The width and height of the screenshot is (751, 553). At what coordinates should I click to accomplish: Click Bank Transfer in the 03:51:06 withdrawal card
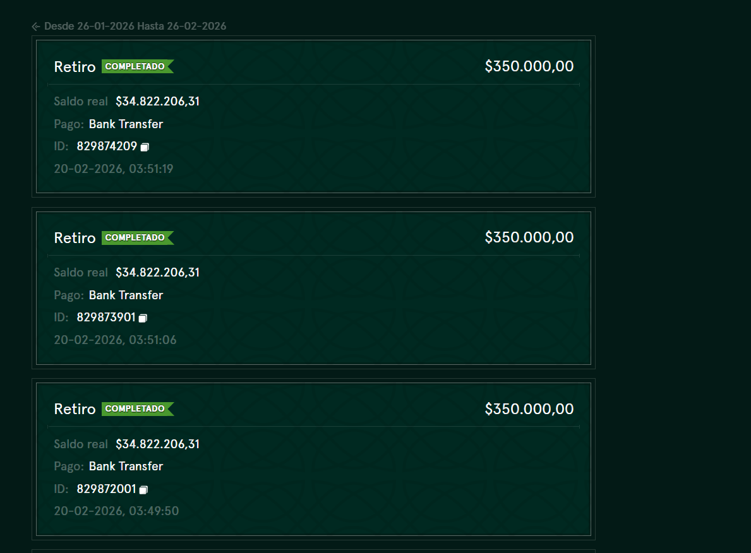point(126,295)
